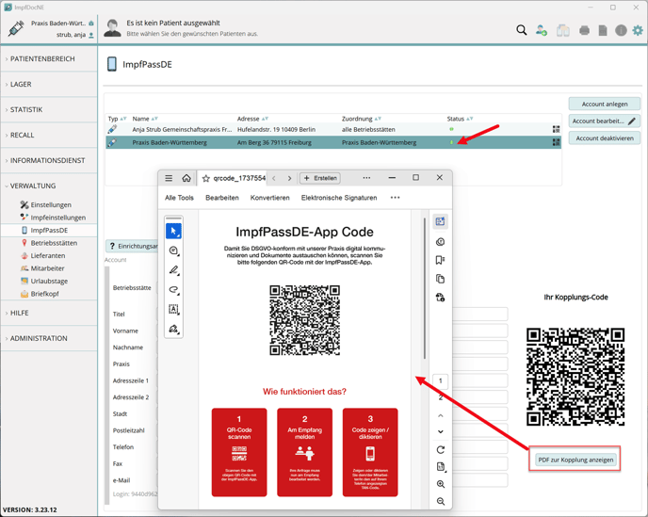Open Einstellungen under Verwaltung
Screen dimensions: 648x517
[51, 205]
